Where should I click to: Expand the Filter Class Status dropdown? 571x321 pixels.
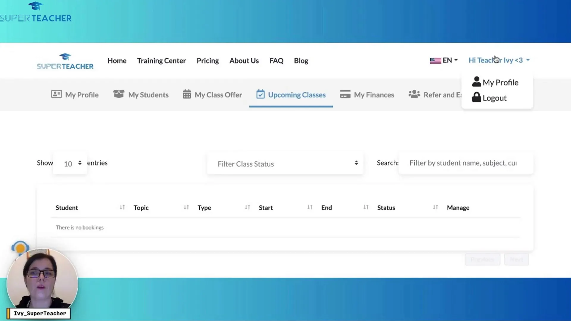285,163
